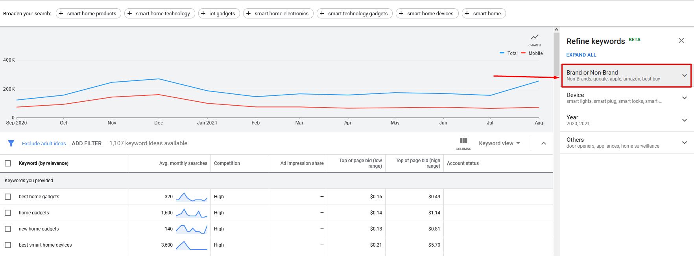Click the EXPAND ALL link
Viewport: 694px width, 256px height.
click(x=581, y=55)
